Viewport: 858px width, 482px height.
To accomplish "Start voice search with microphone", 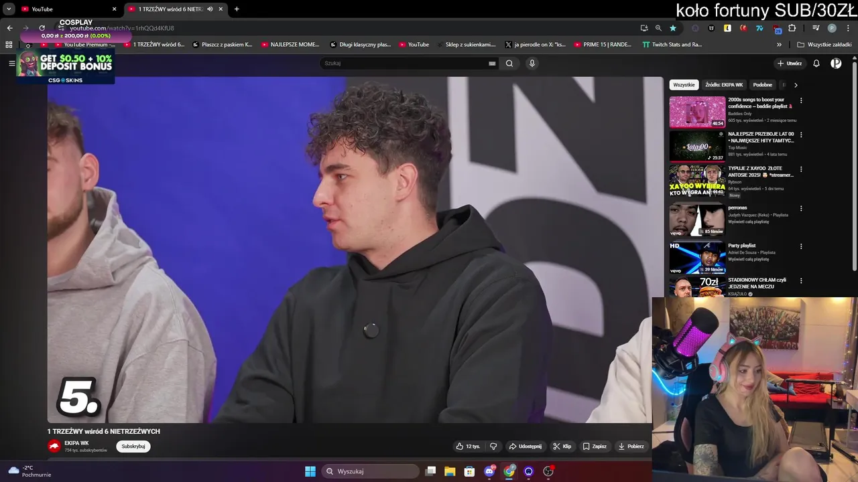I will [532, 64].
